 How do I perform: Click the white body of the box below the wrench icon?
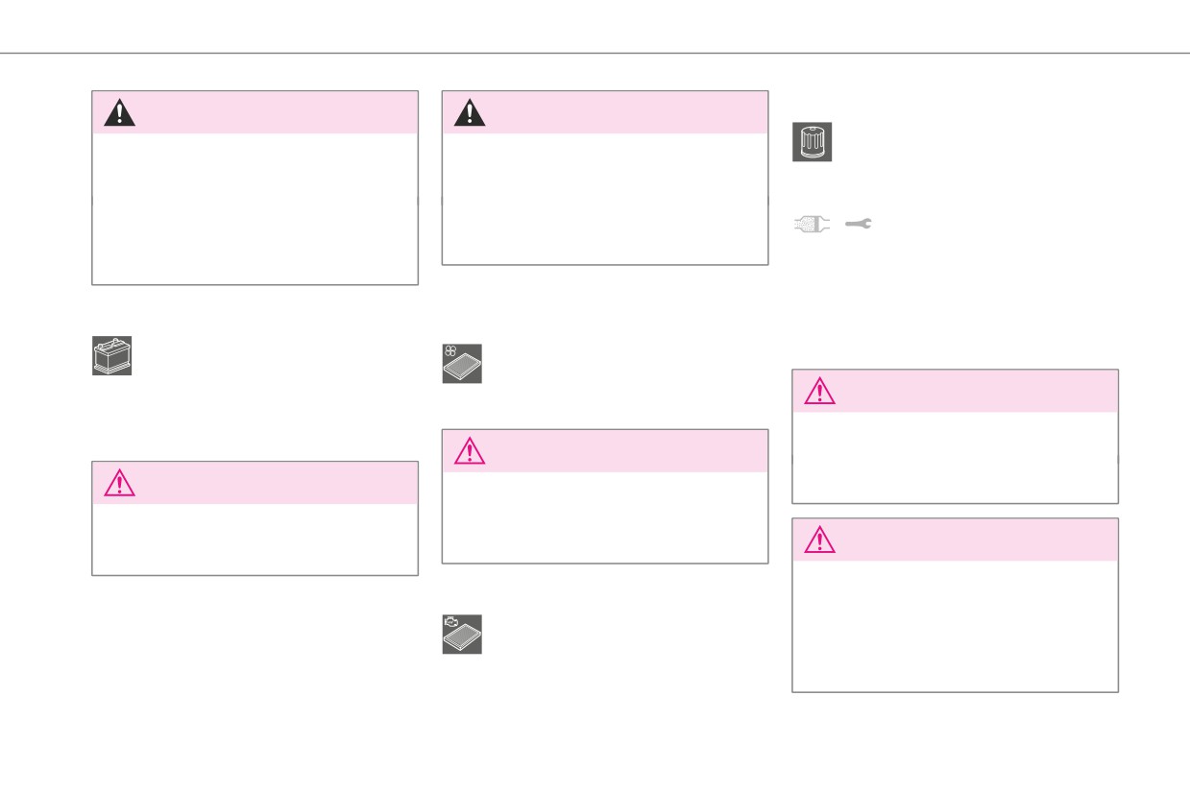click(955, 457)
